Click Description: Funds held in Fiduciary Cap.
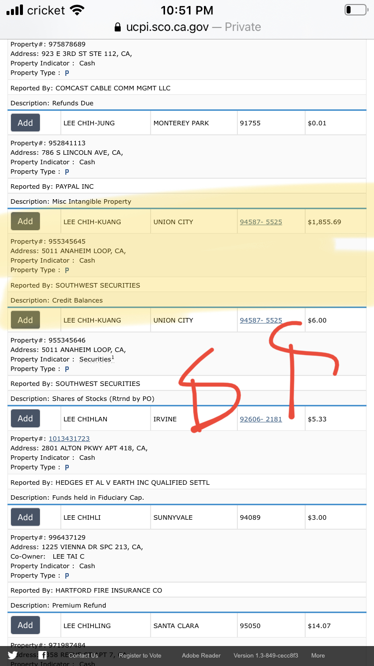The width and height of the screenshot is (374, 666). tap(77, 497)
